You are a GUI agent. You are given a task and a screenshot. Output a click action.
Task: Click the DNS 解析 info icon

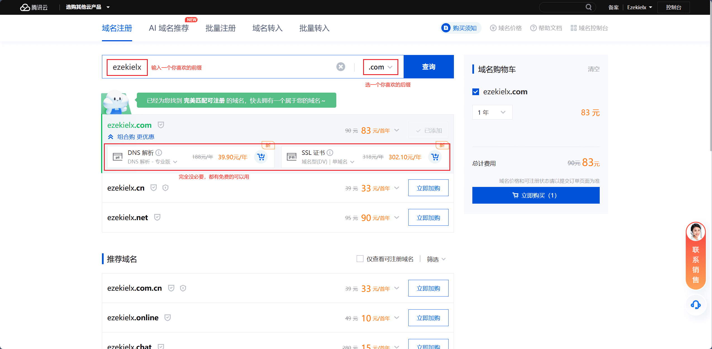(x=159, y=153)
